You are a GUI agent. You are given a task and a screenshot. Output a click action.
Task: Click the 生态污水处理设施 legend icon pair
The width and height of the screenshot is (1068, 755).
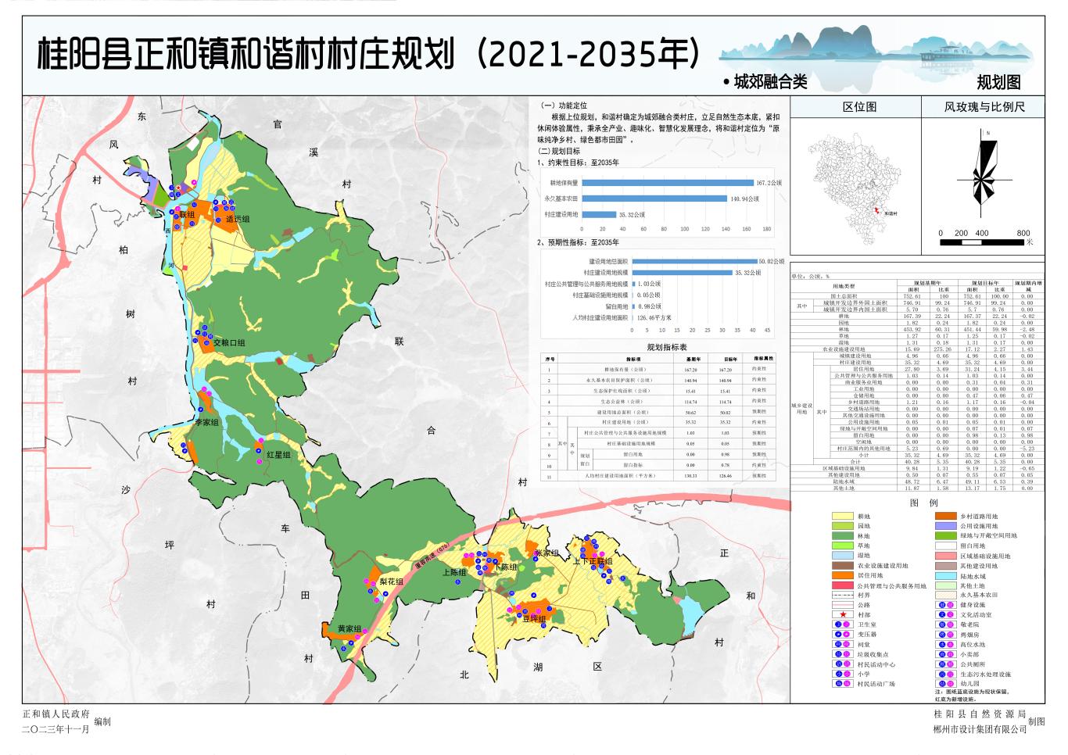[x=946, y=674]
